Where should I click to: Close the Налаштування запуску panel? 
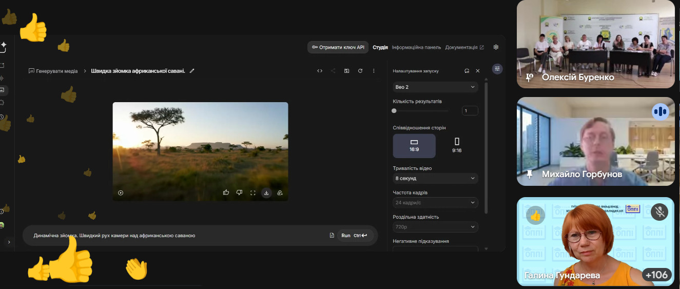point(478,71)
